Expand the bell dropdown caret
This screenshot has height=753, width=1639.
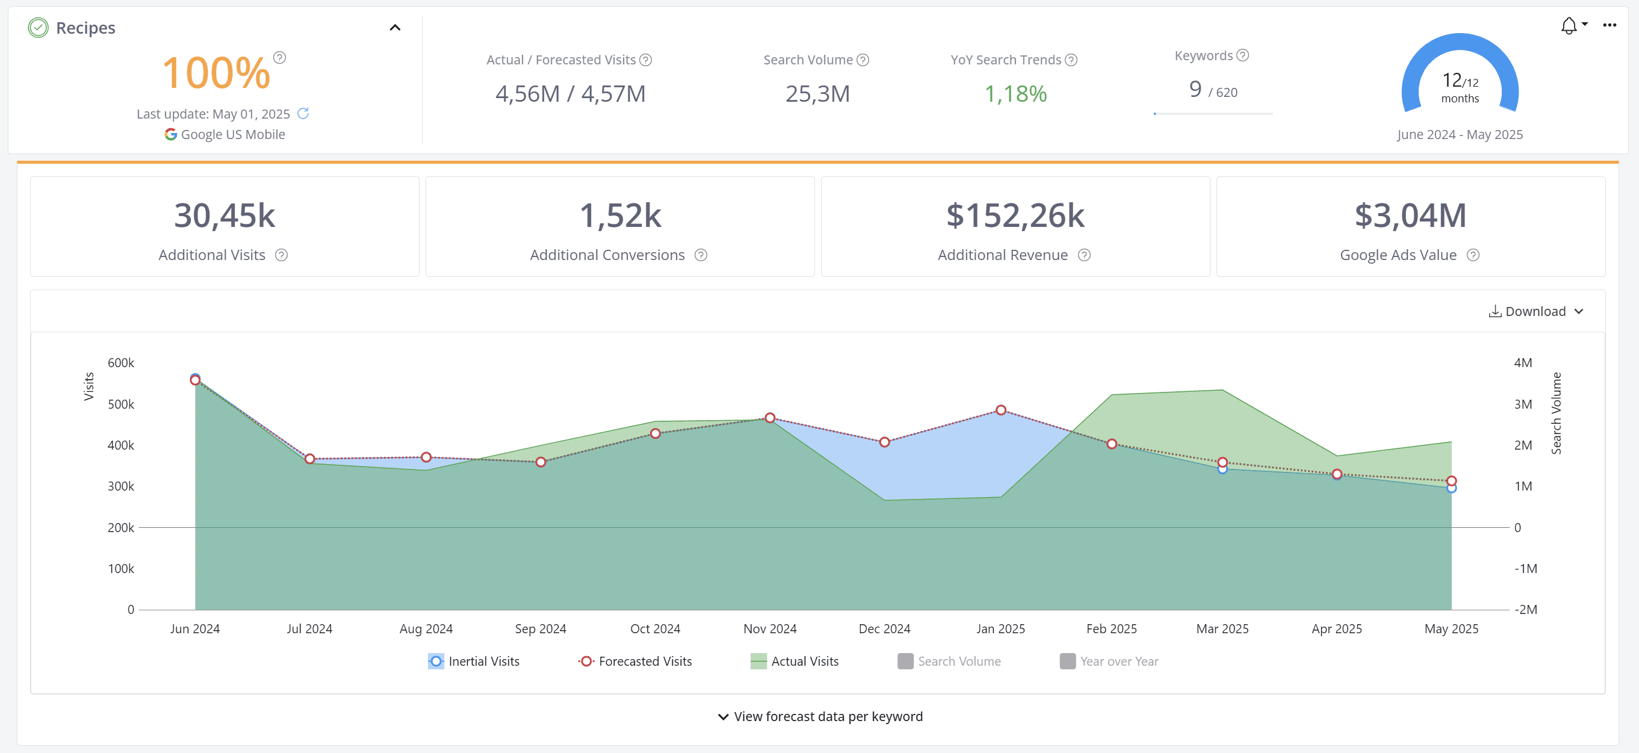1585,24
